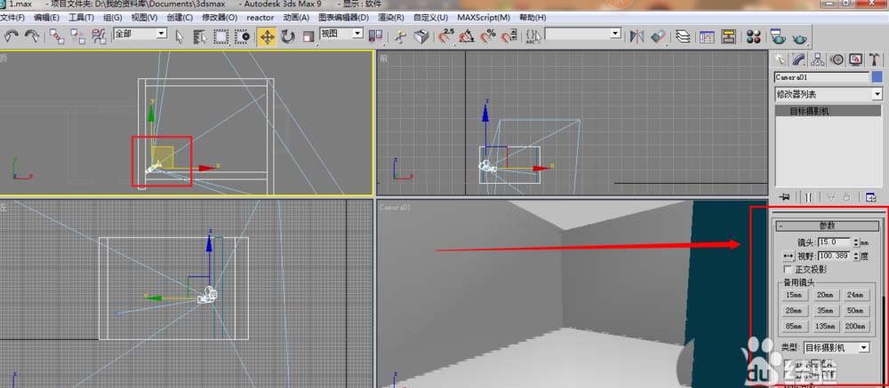Expand the 全部 selection filter dropdown
The image size is (889, 388).
[140, 34]
